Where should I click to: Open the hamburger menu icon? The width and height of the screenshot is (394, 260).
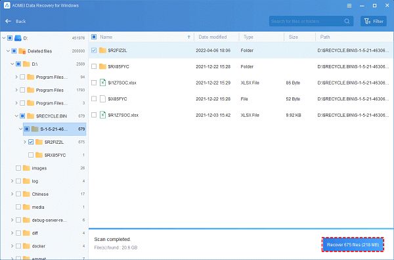[349, 5]
